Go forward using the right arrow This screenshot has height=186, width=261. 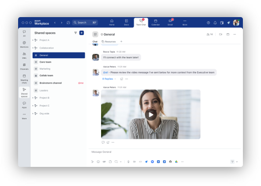[x=61, y=23]
